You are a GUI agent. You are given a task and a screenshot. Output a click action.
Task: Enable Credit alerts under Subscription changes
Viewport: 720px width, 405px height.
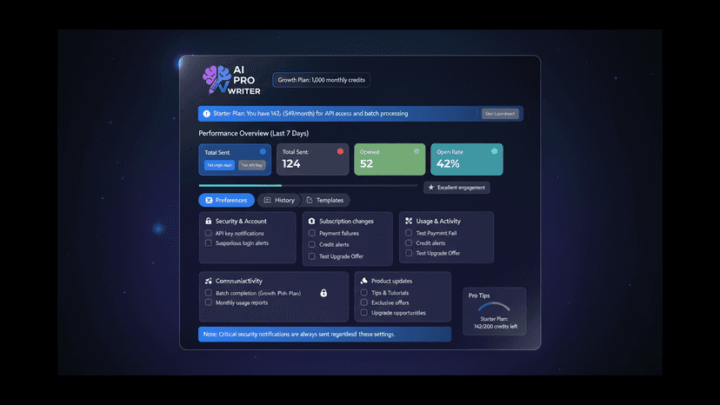312,244
